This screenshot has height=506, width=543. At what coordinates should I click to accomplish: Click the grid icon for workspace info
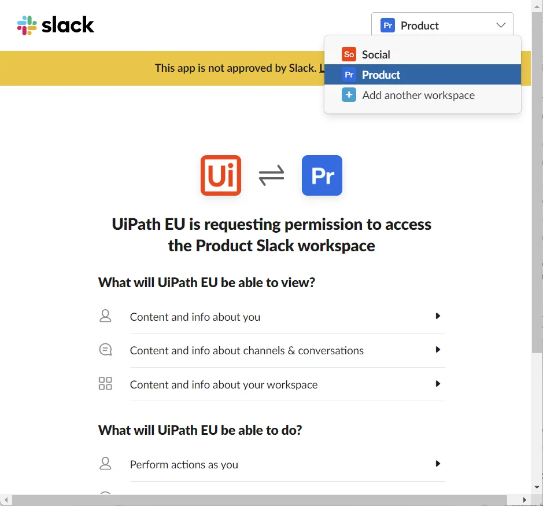point(105,384)
